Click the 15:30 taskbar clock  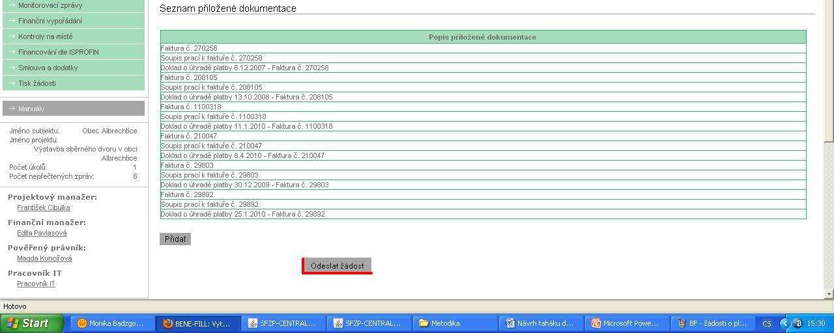(816, 323)
